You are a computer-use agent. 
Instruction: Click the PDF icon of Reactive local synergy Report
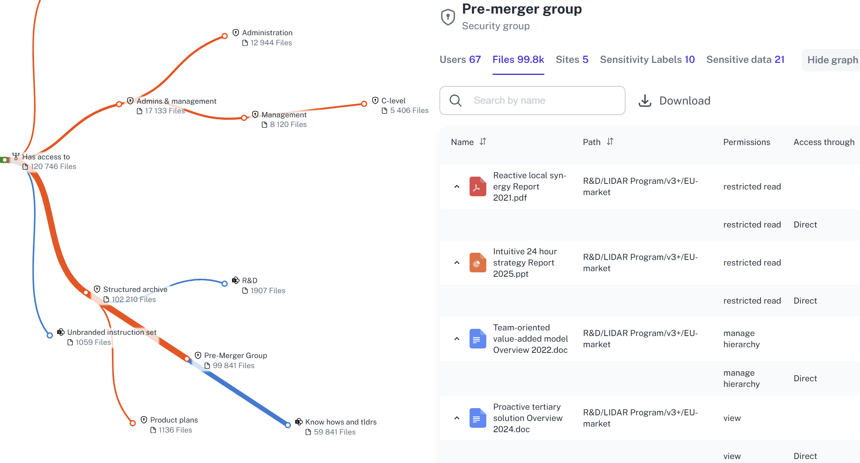coord(477,187)
